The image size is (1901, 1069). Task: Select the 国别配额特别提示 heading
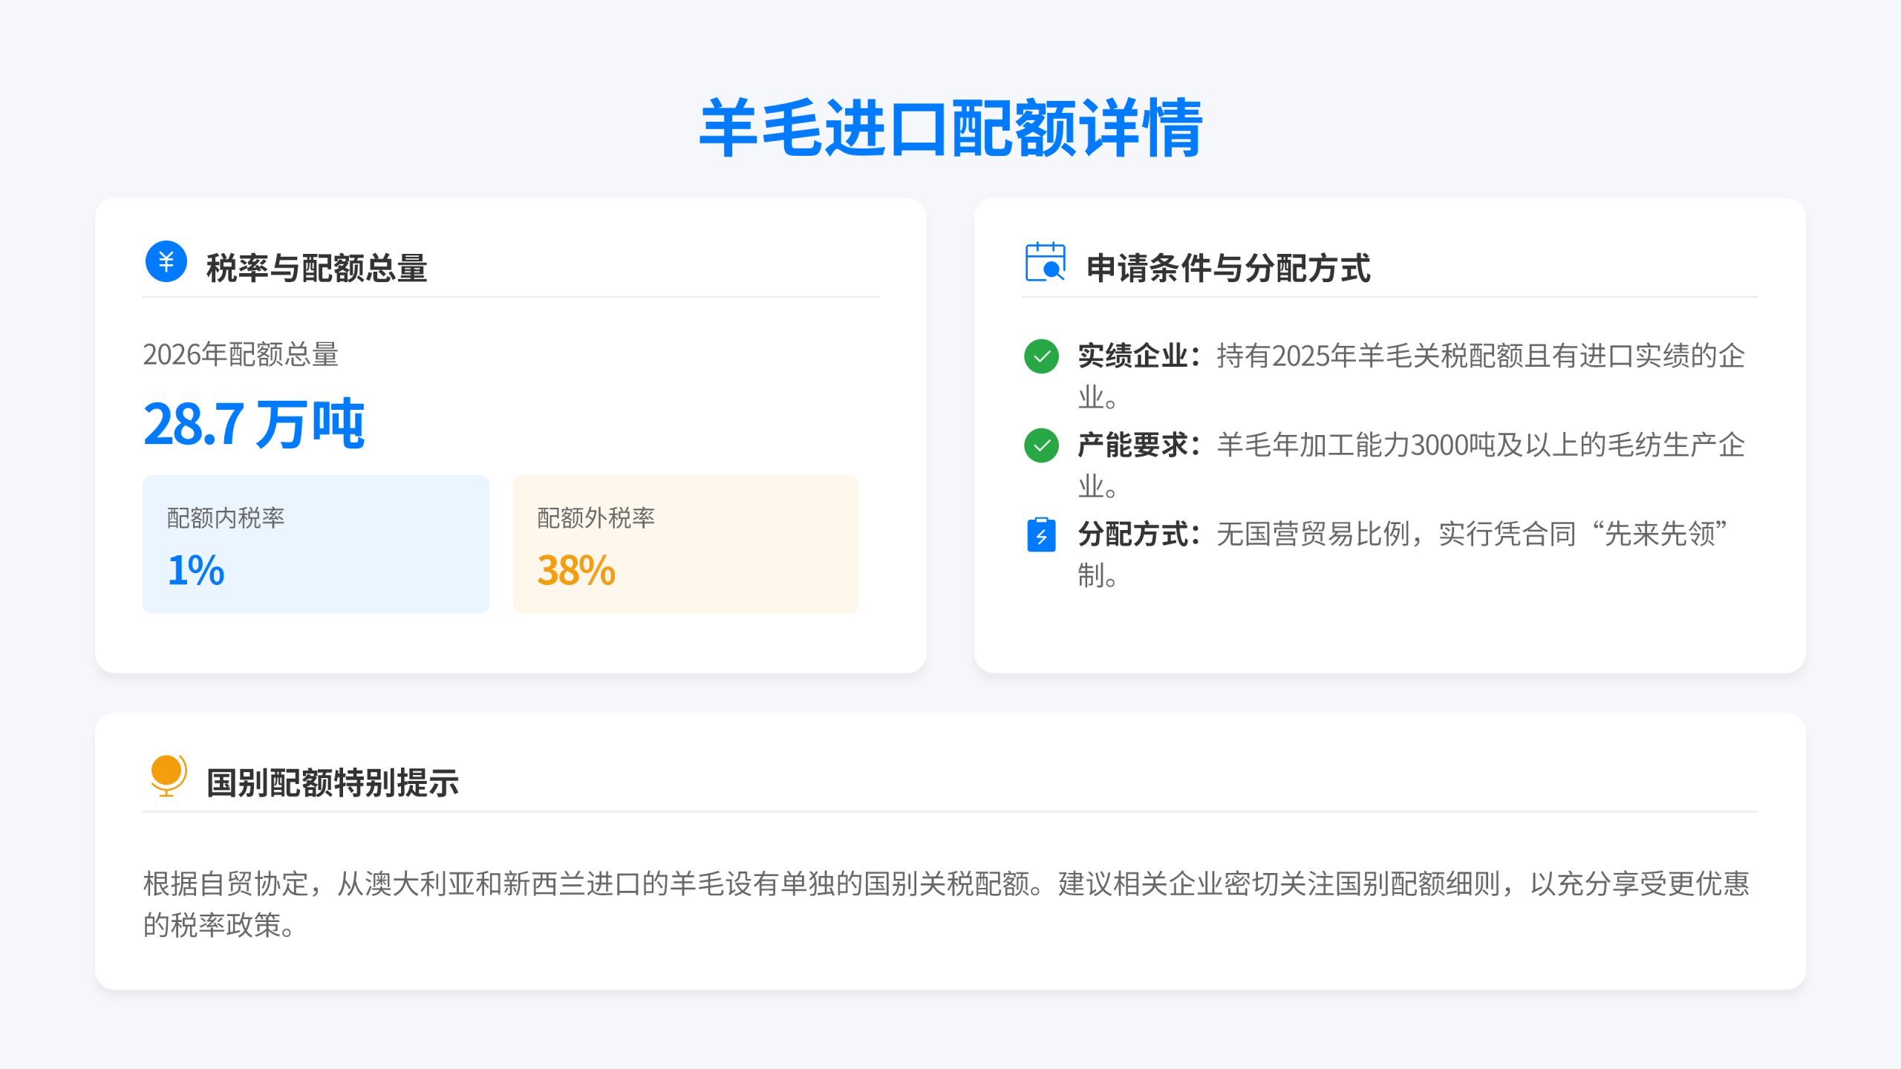(x=332, y=783)
